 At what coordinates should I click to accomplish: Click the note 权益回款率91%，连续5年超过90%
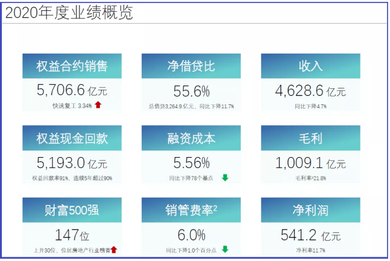(x=72, y=178)
